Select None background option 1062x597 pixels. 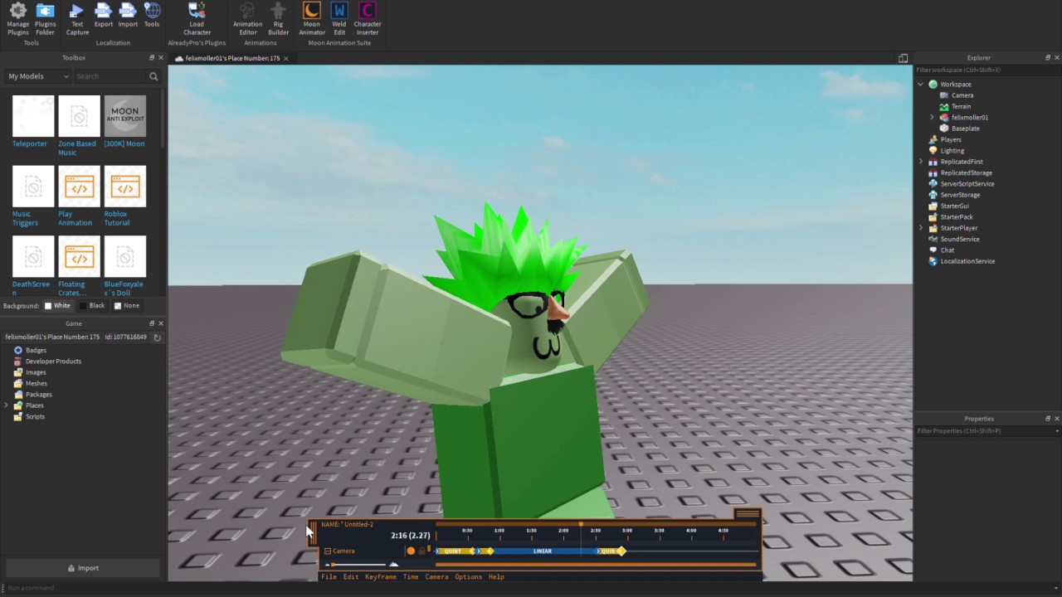[x=126, y=306]
